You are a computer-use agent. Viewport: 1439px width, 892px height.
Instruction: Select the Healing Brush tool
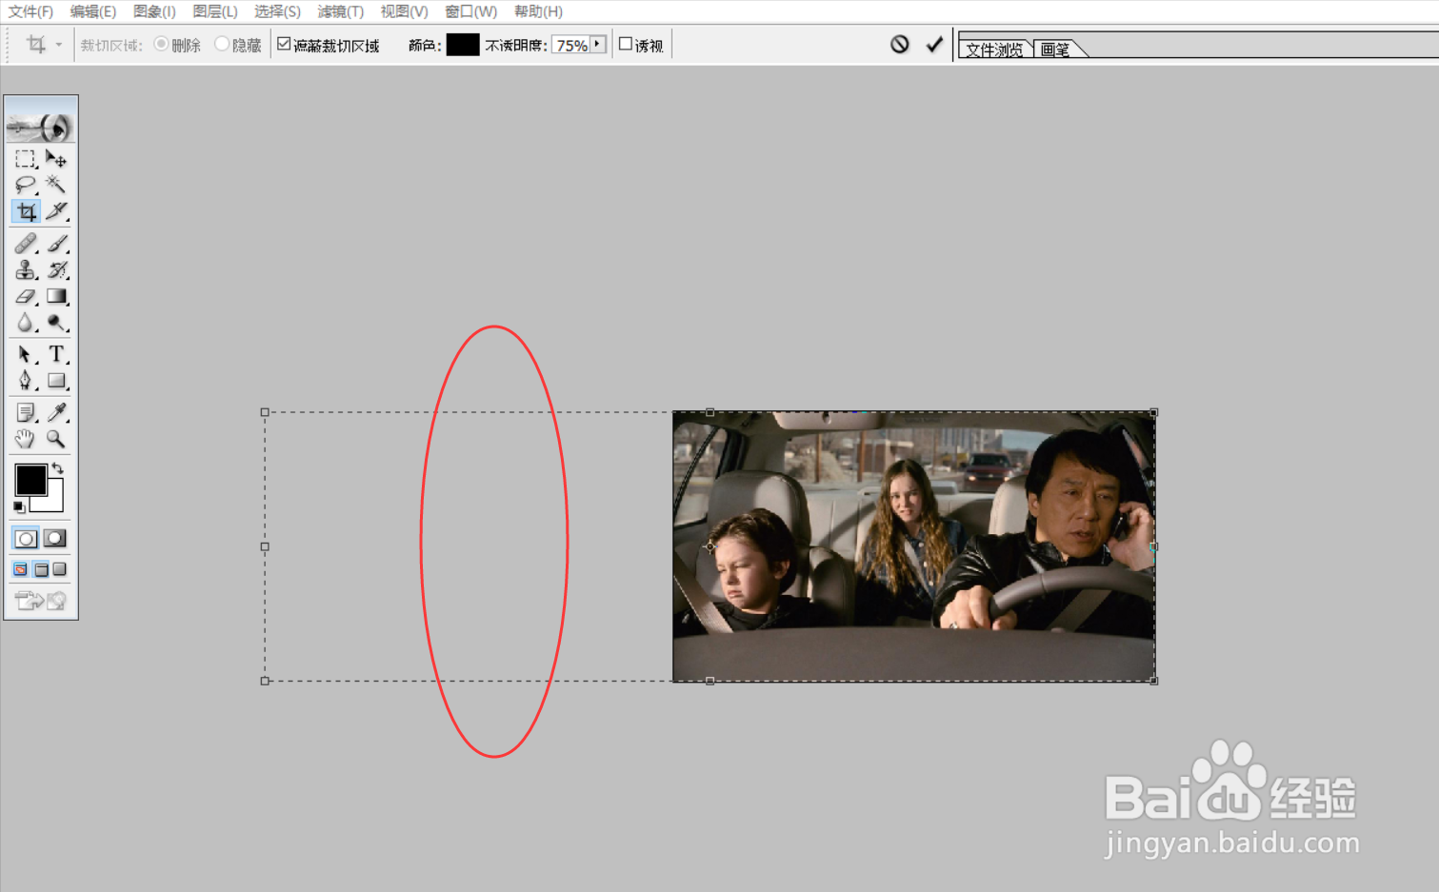click(26, 244)
